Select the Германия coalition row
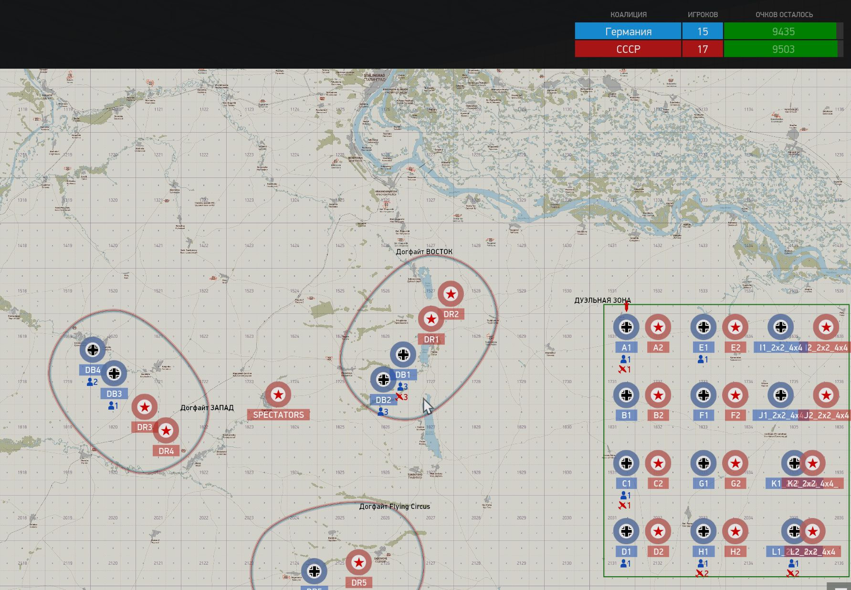 tap(709, 31)
